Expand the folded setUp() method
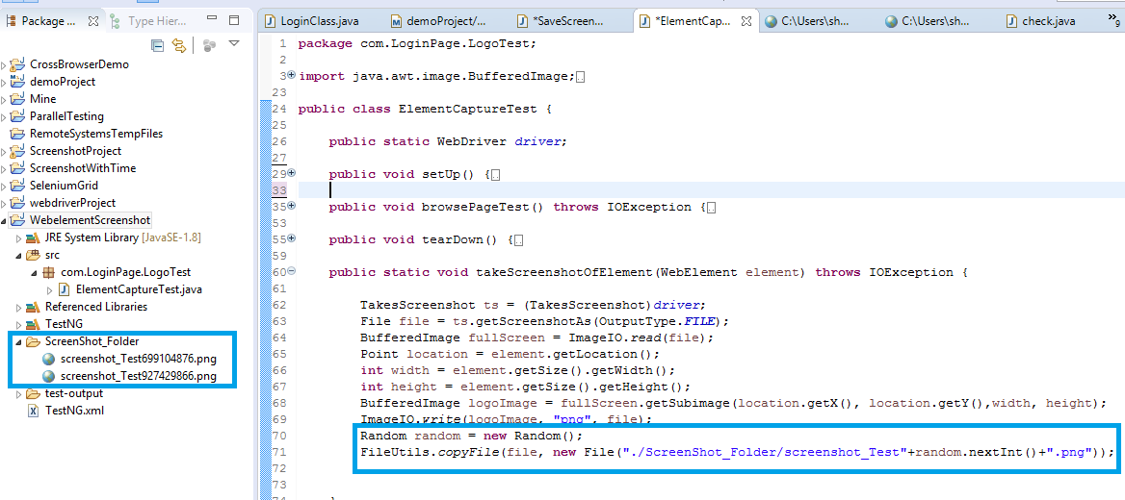This screenshot has width=1125, height=500. click(291, 174)
